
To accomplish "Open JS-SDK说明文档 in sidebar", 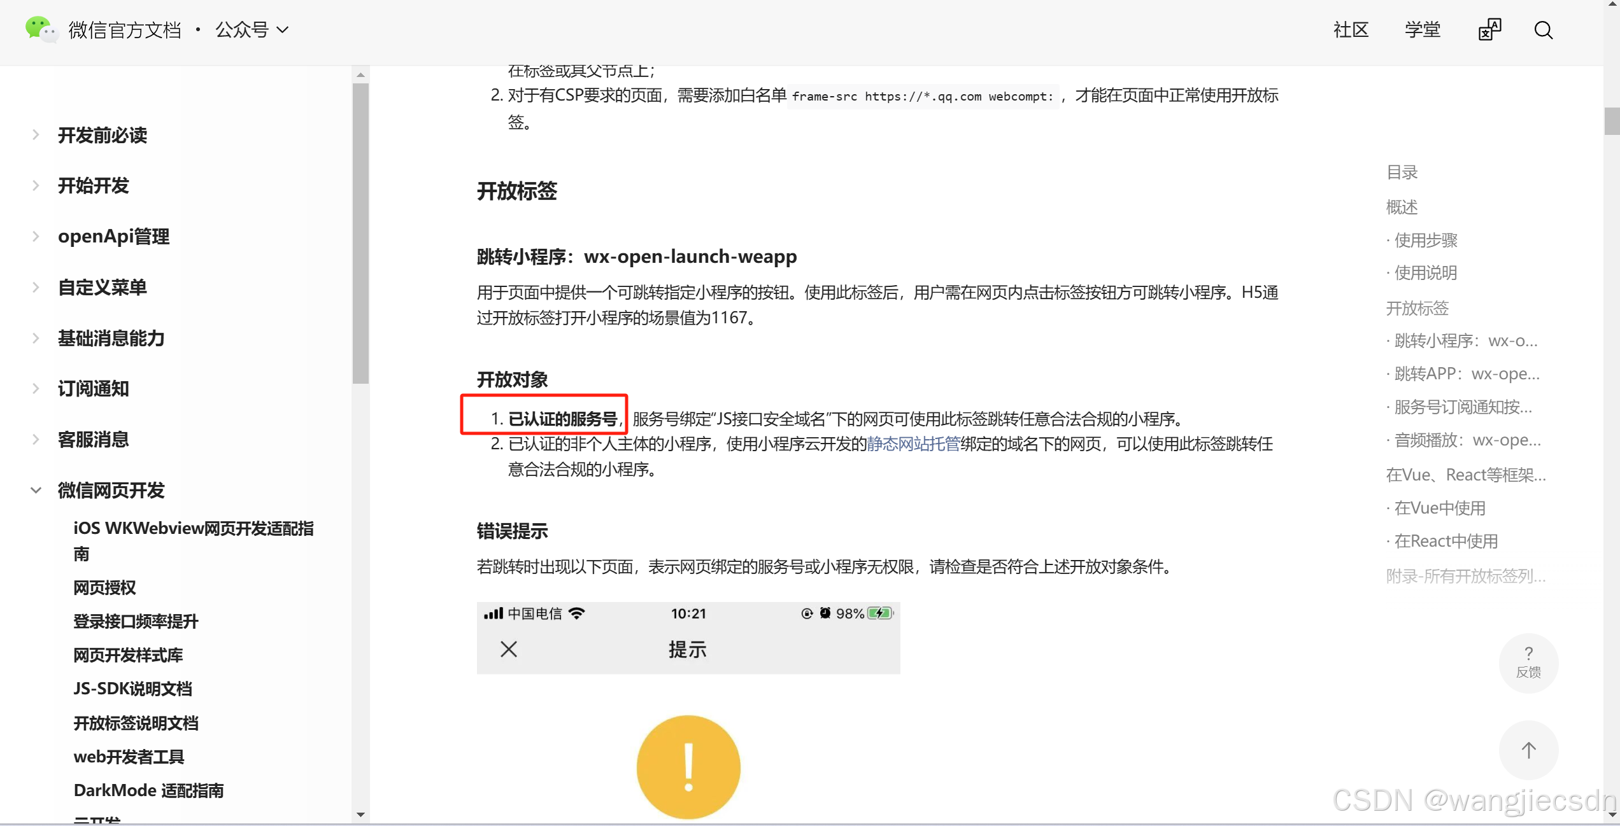I will coord(132,689).
